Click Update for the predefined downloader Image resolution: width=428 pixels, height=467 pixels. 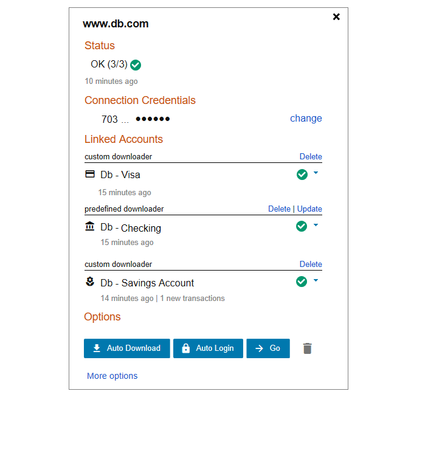point(309,209)
